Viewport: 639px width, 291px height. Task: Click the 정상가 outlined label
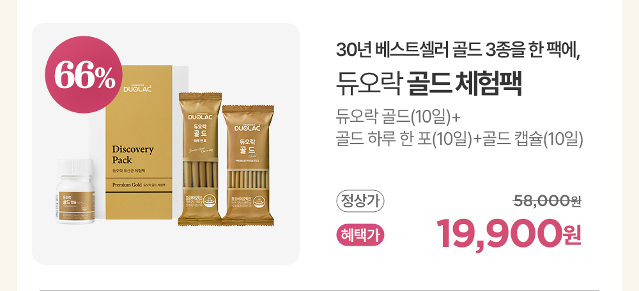click(x=360, y=201)
